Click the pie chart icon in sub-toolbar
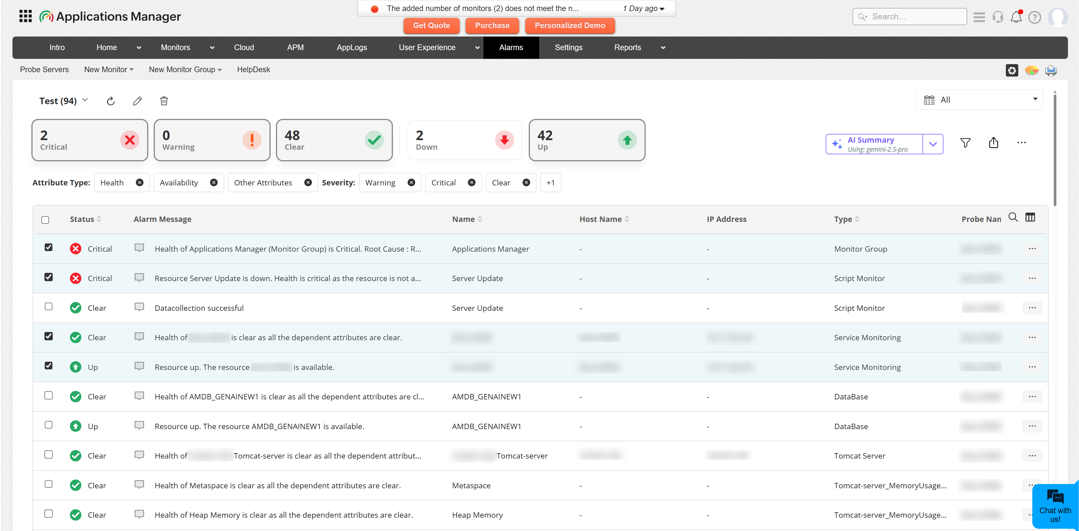The height and width of the screenshot is (531, 1079). (1032, 70)
